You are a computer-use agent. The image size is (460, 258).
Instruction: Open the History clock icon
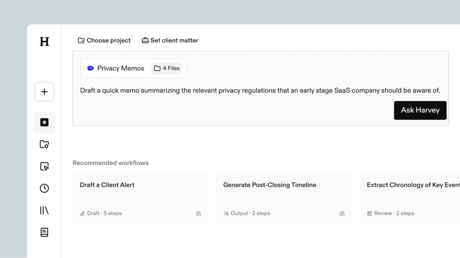tap(44, 188)
